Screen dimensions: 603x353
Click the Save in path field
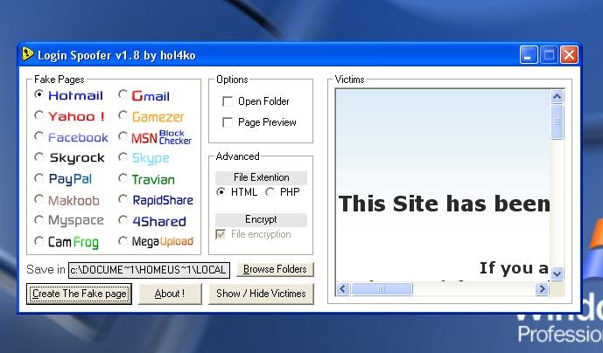(149, 270)
